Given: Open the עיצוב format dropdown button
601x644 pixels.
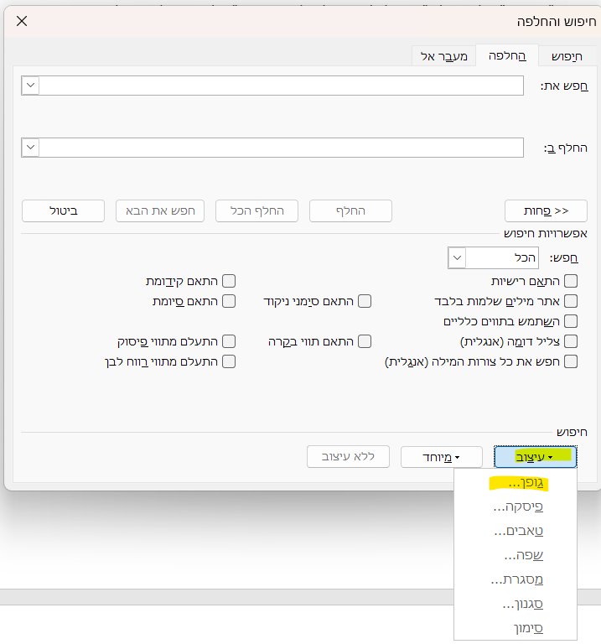Looking at the screenshot, I should [536, 457].
